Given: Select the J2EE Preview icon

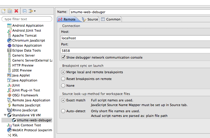Looking at the screenshot, I should (x=9, y=70).
